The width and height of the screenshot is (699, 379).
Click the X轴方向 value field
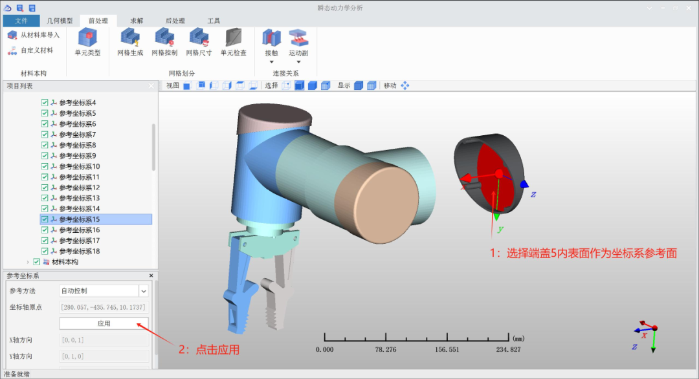coord(104,340)
